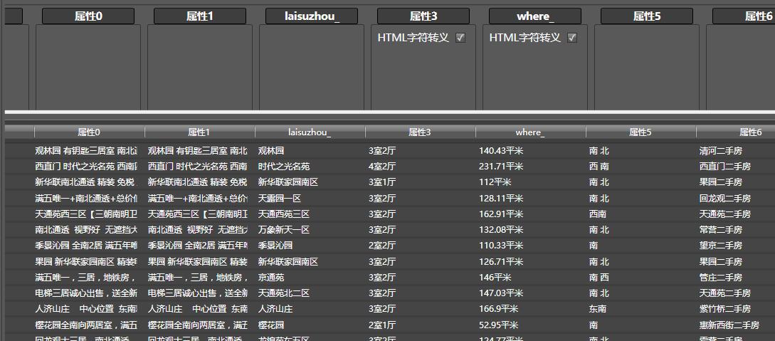775x341 pixels.
Task: Click the 属性3 button in top panel
Action: pyautogui.click(x=423, y=16)
